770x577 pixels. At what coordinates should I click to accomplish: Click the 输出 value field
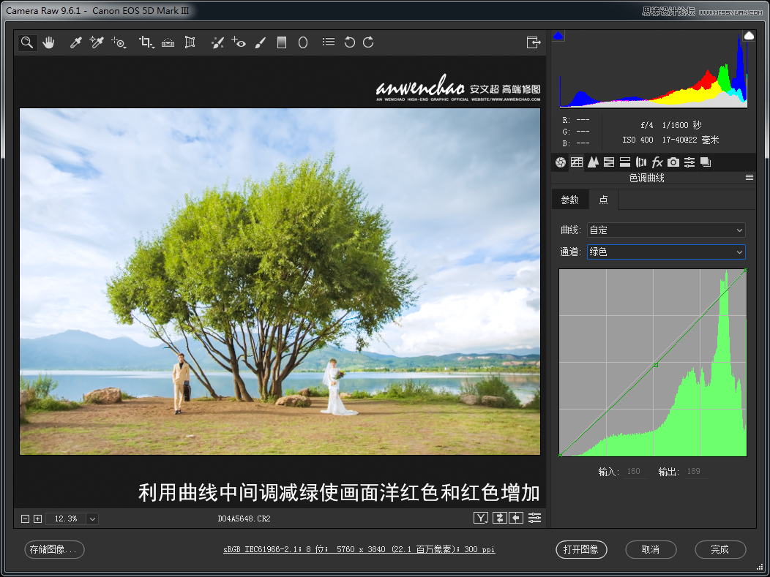(x=696, y=472)
